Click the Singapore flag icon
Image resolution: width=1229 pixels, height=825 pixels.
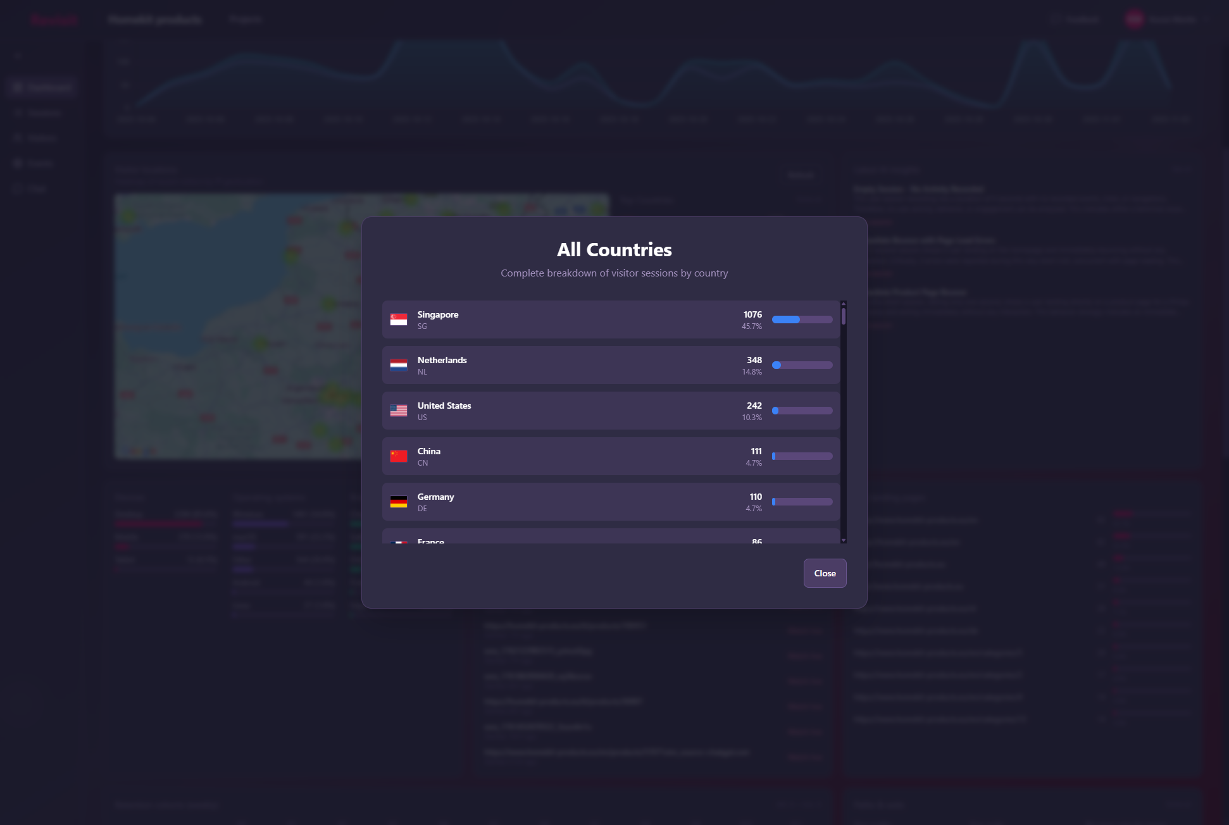pos(399,319)
